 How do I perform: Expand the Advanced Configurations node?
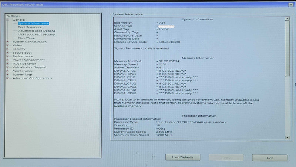pyautogui.click(x=8, y=78)
